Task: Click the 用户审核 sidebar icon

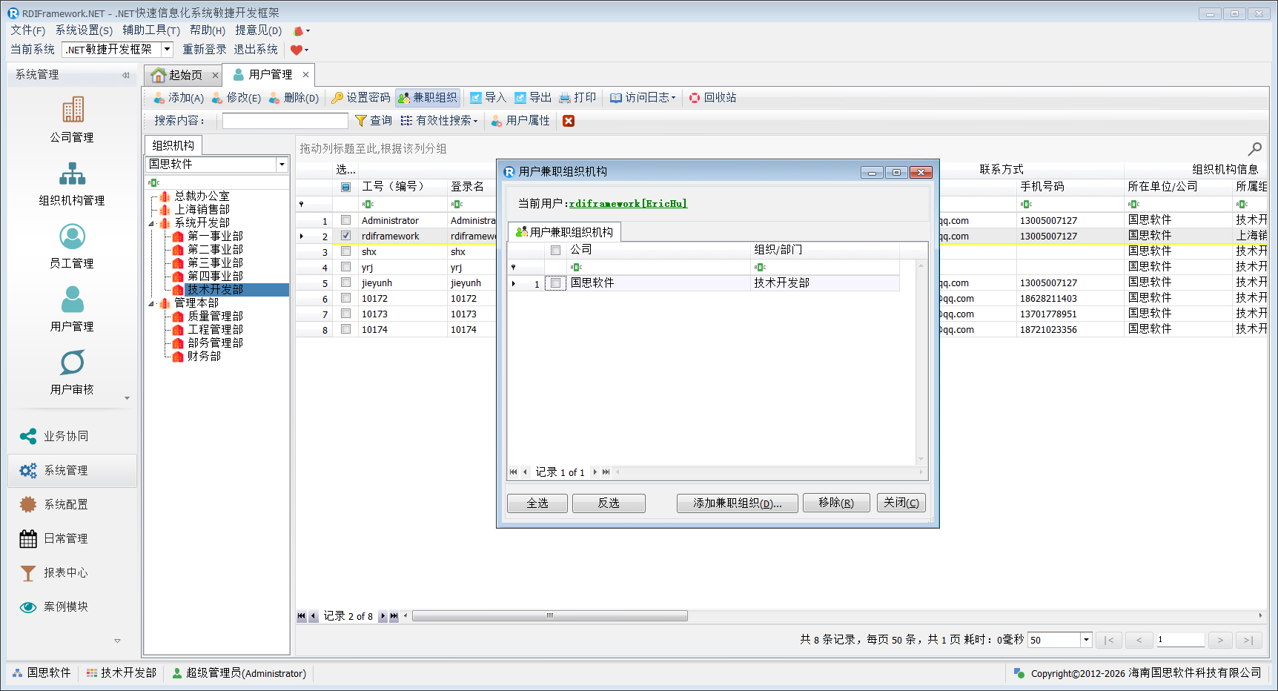Action: [x=73, y=363]
